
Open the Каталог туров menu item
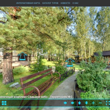(x=50, y=3)
